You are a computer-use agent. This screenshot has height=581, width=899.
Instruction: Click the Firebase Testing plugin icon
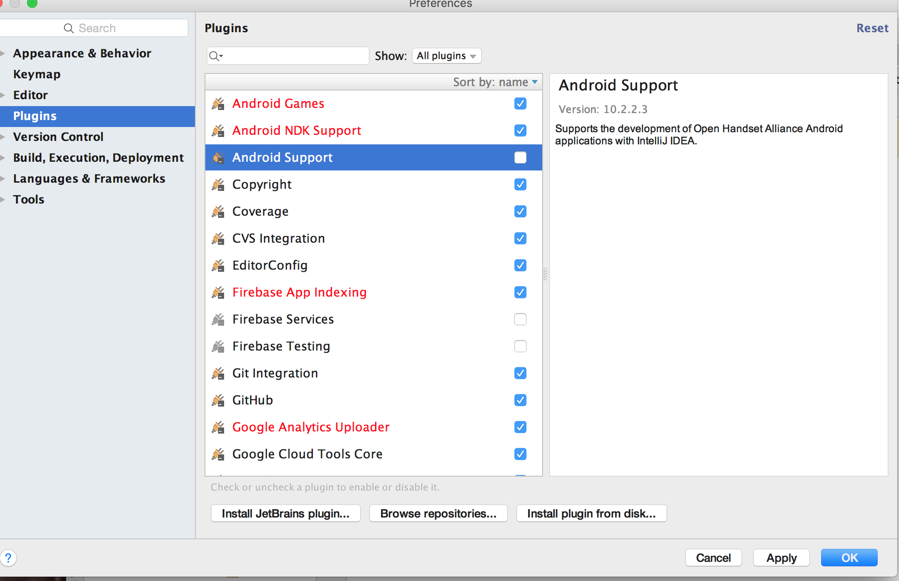pos(218,346)
